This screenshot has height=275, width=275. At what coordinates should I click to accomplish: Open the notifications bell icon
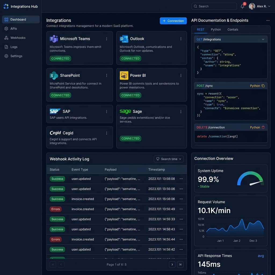pos(242,6)
